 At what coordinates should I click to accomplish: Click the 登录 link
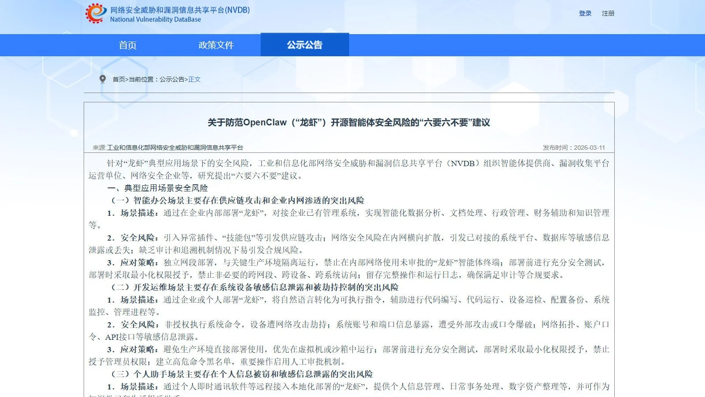coord(585,13)
